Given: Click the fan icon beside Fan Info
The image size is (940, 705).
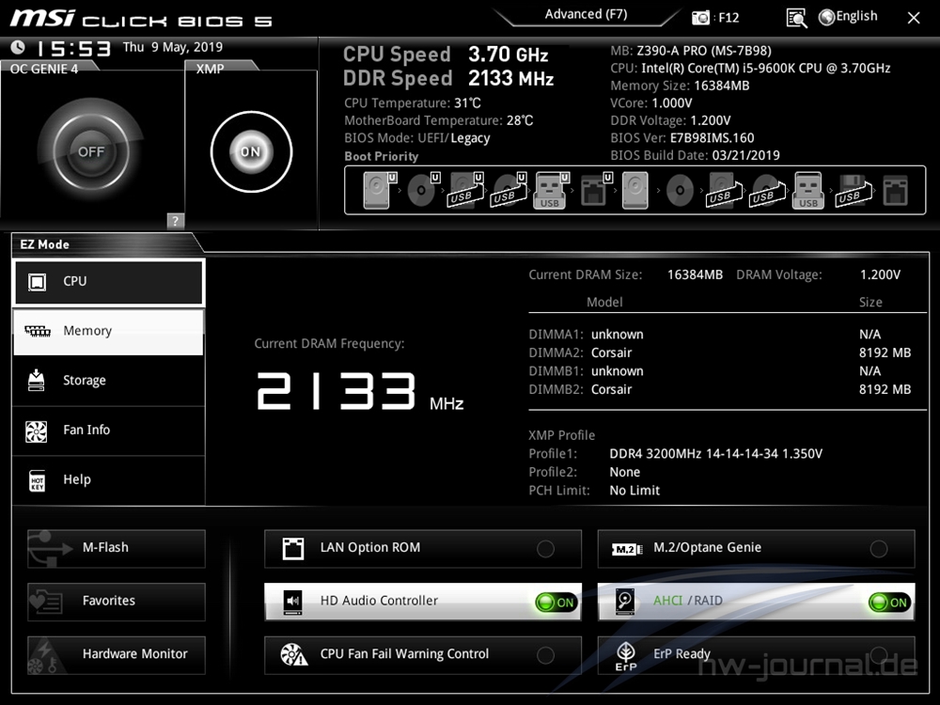Looking at the screenshot, I should [x=37, y=431].
